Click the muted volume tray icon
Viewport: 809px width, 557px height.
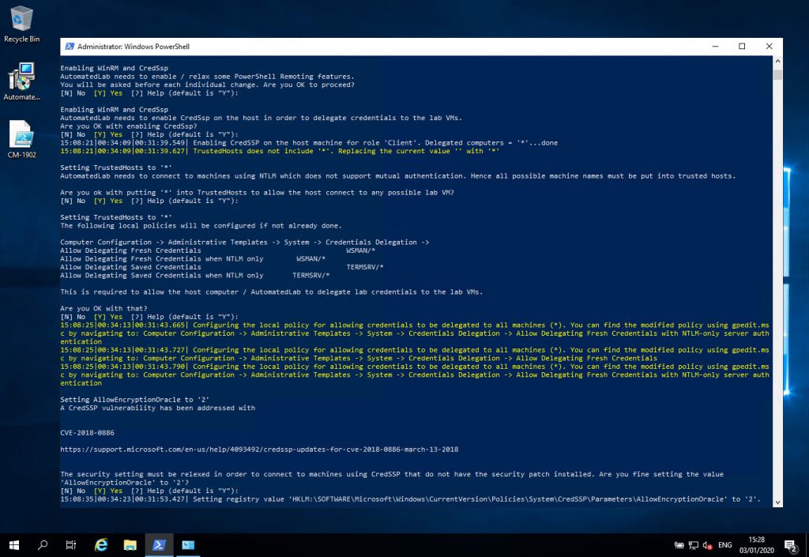point(707,545)
